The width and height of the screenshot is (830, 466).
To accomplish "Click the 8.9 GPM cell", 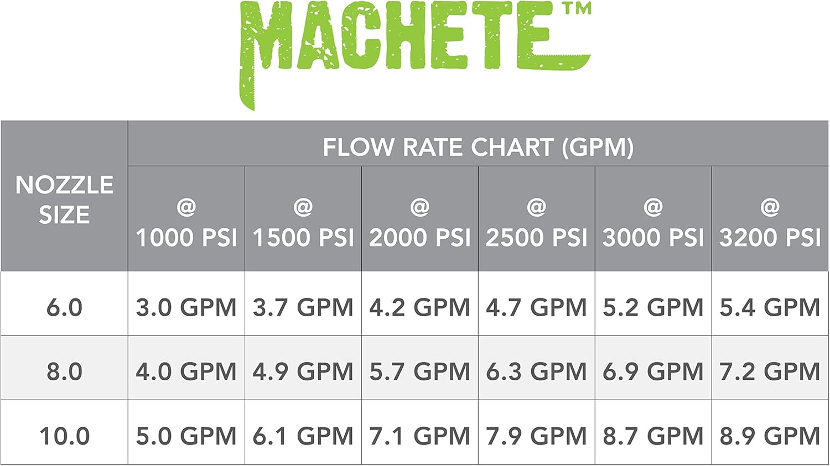I will [770, 436].
